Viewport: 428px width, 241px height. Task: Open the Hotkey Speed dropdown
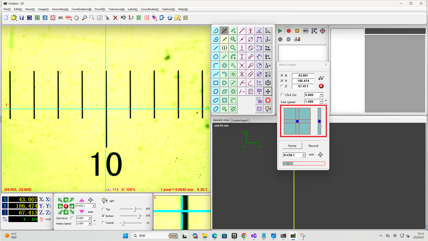(x=90, y=224)
